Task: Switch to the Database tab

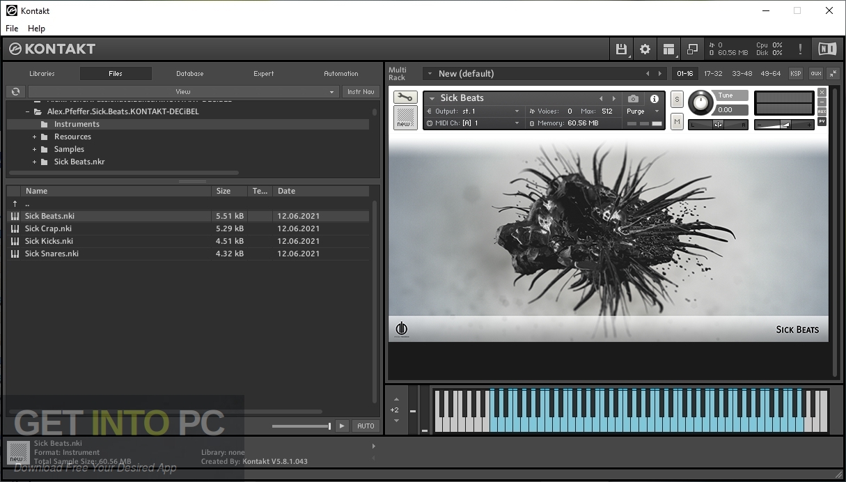Action: coord(189,73)
